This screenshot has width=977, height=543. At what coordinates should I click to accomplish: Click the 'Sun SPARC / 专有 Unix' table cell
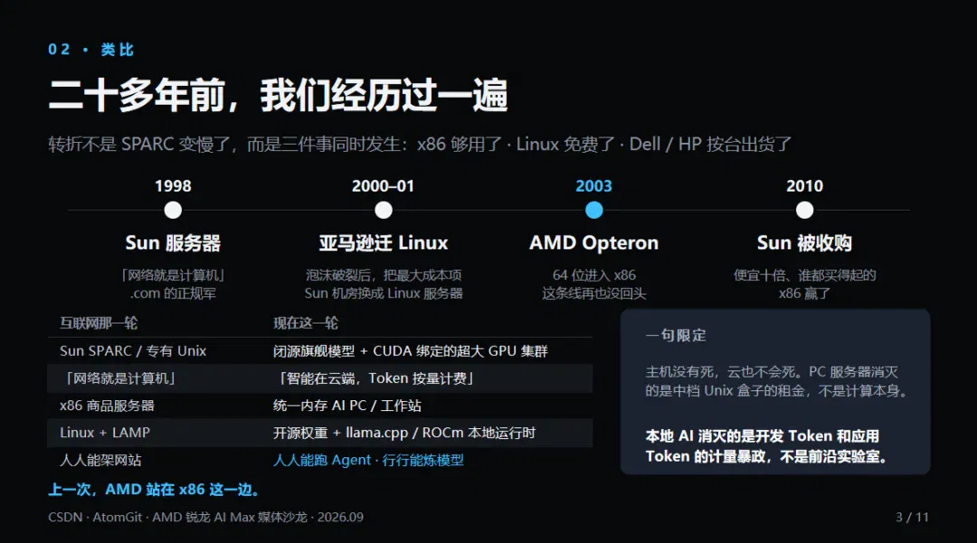(133, 351)
